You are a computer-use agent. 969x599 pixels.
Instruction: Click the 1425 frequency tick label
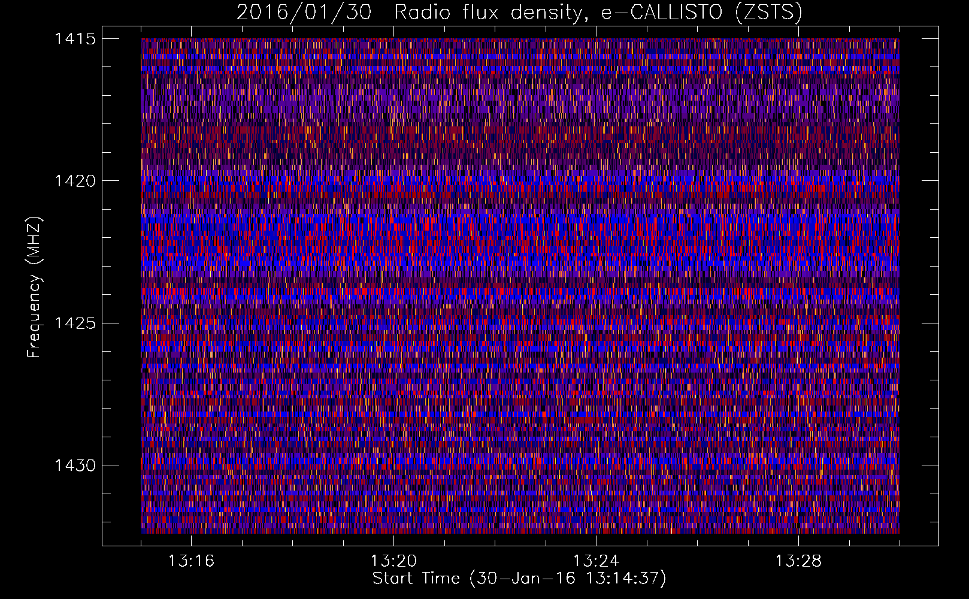point(75,323)
